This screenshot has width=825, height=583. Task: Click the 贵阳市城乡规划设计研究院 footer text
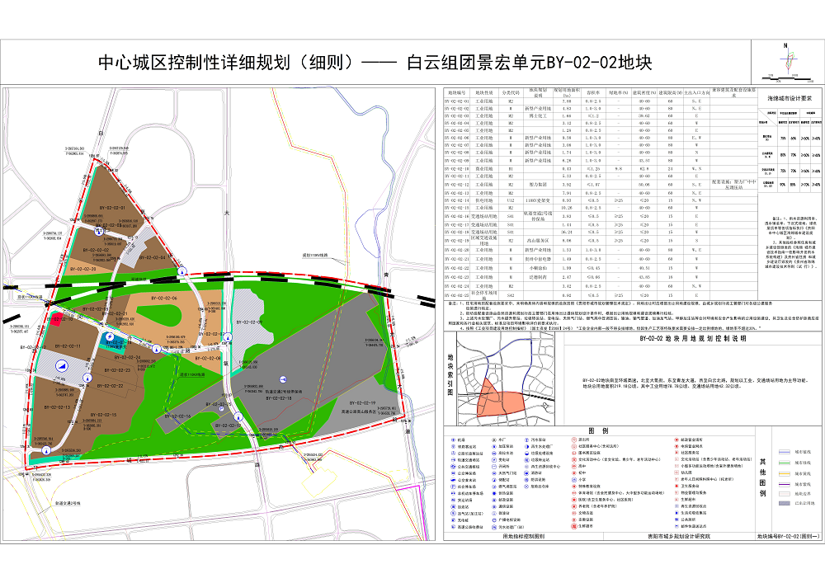[x=678, y=536]
